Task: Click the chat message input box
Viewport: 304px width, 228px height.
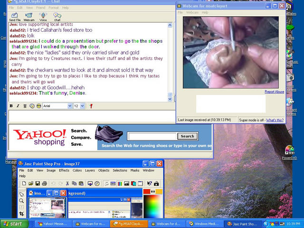Action: point(92,116)
